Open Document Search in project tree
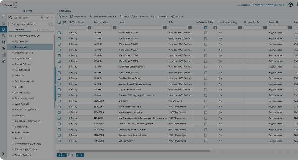The width and height of the screenshot is (298, 160). point(24,53)
